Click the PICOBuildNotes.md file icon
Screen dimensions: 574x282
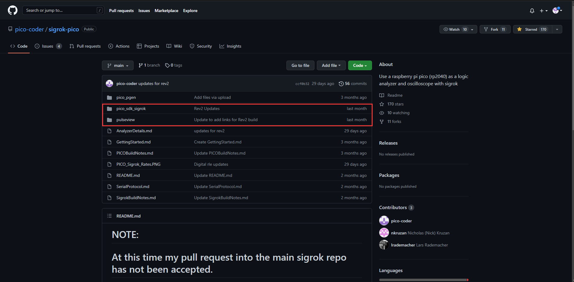tap(109, 153)
